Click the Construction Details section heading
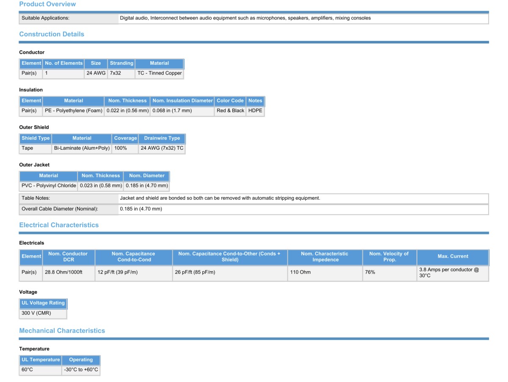Viewport: 508px width, 382px height. (x=52, y=34)
